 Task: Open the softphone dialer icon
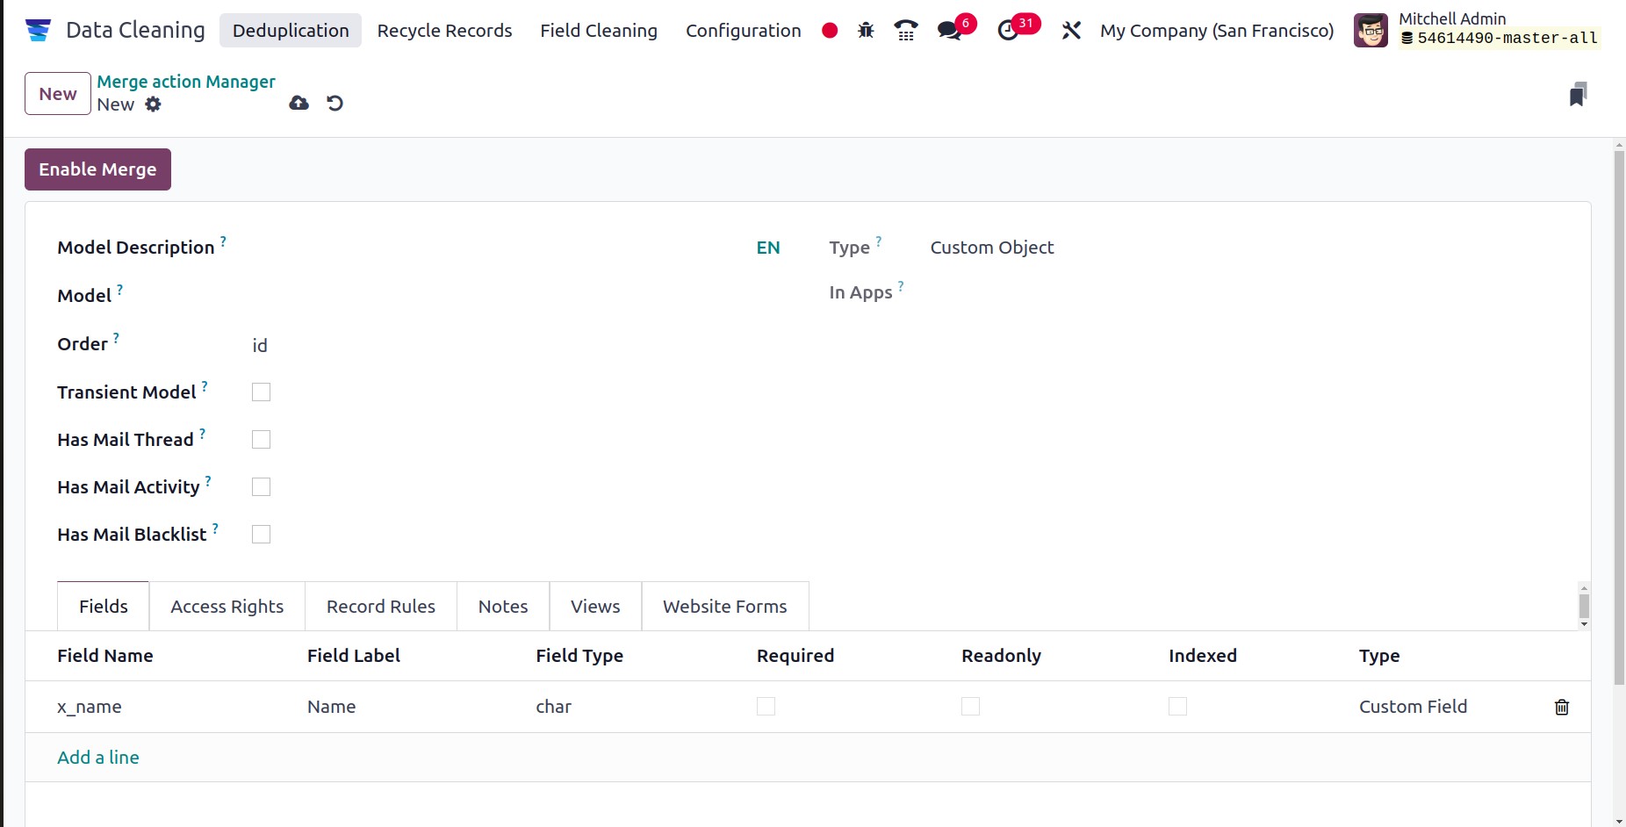tap(905, 30)
